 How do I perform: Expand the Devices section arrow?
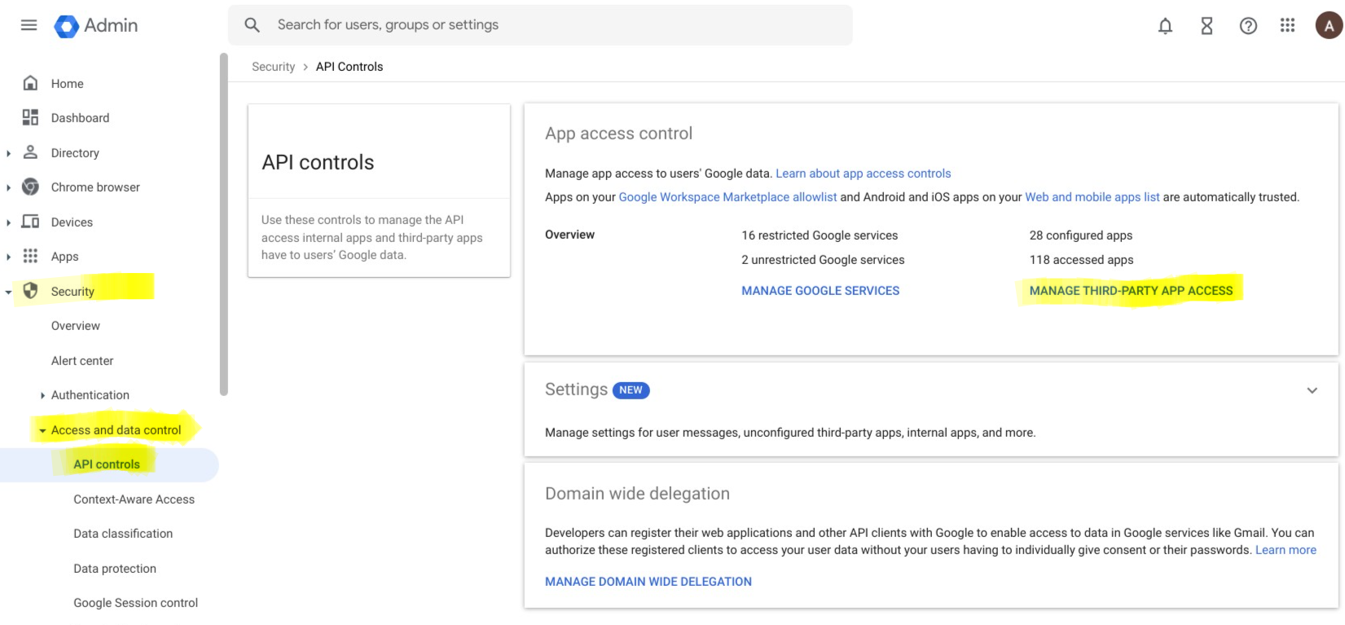[x=8, y=222]
